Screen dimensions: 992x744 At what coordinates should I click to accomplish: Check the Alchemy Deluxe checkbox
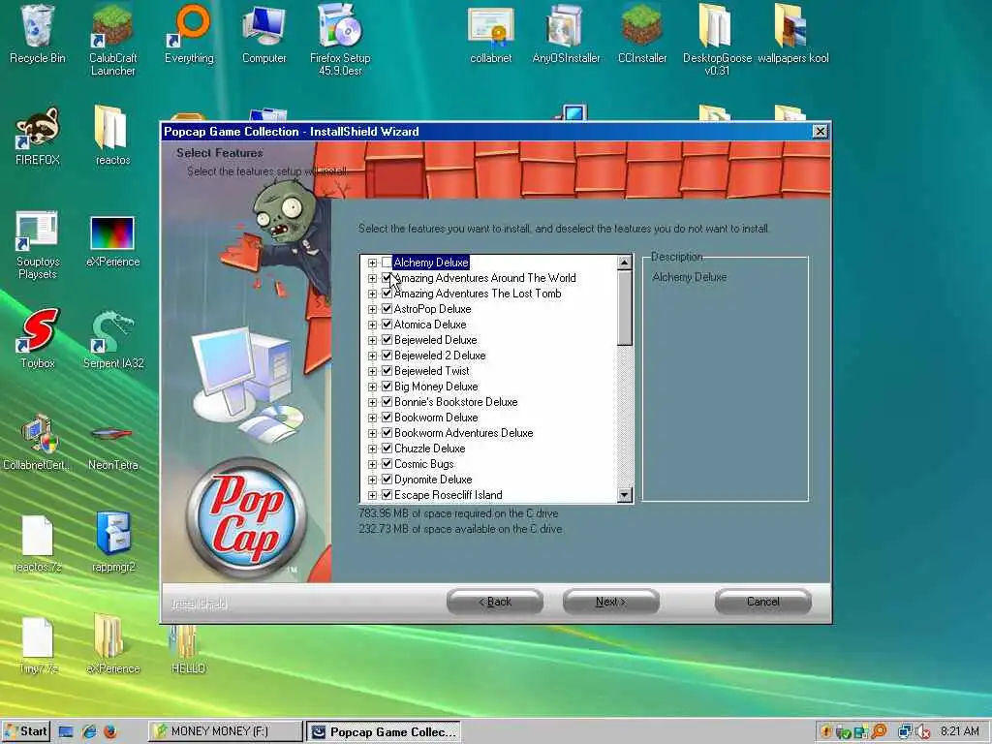coord(387,263)
